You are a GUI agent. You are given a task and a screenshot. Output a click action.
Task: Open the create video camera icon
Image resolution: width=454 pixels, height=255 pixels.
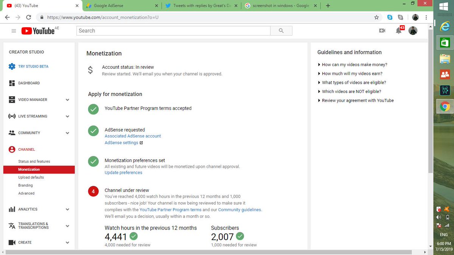382,31
